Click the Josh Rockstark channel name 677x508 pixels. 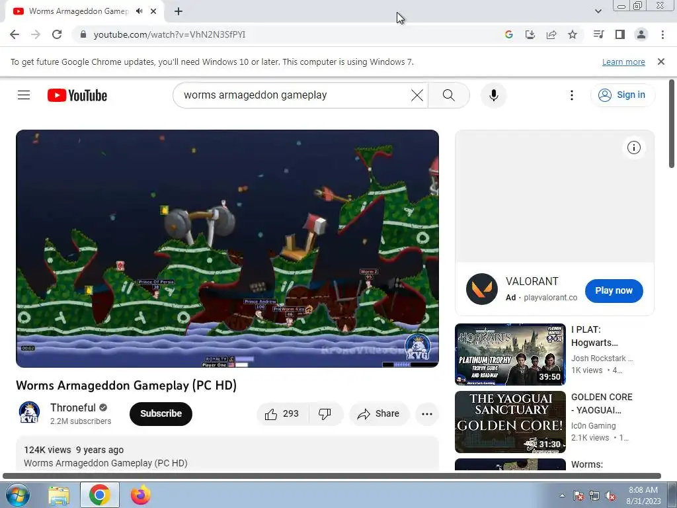(x=602, y=358)
